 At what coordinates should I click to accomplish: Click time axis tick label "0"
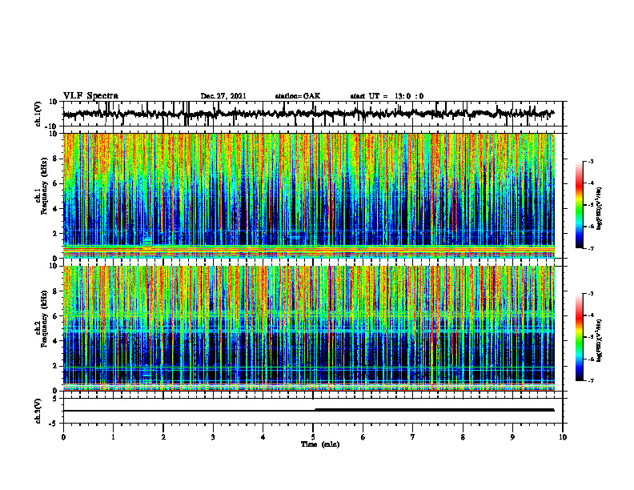(x=63, y=437)
